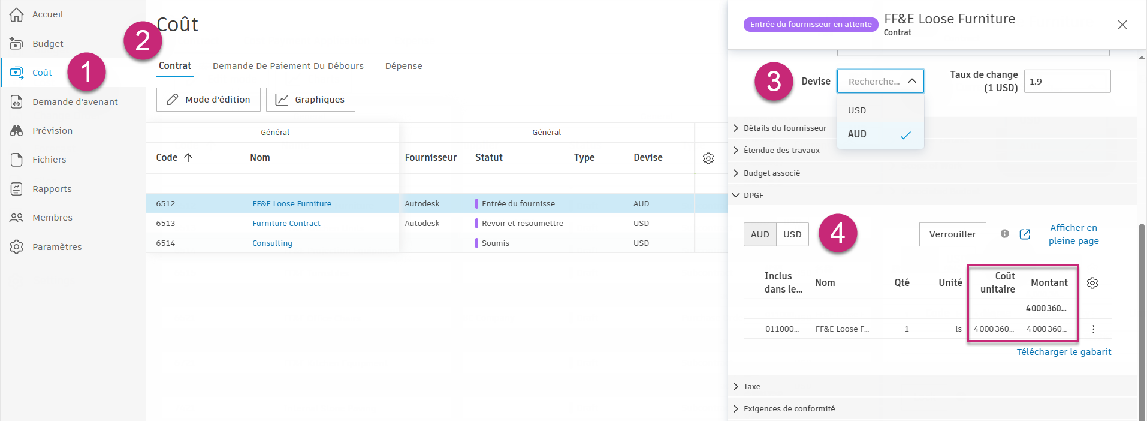Open DPGF in a new window icon

pos(1025,234)
